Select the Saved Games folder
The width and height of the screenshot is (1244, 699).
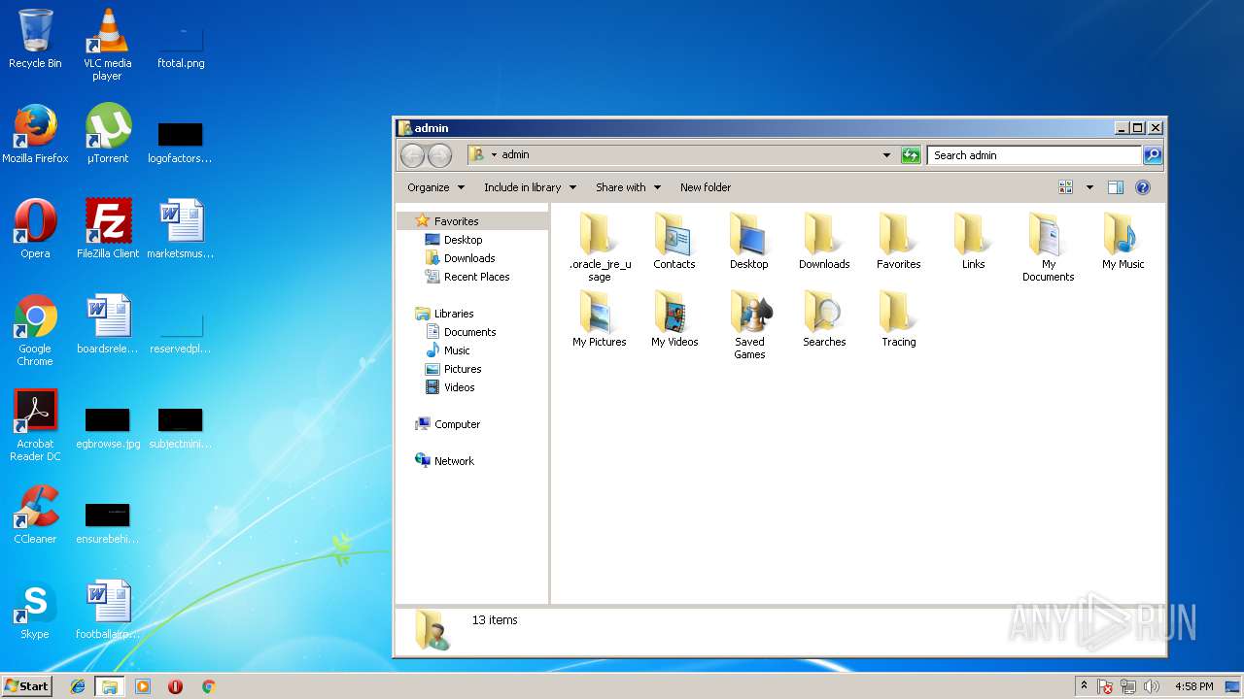coord(749,324)
